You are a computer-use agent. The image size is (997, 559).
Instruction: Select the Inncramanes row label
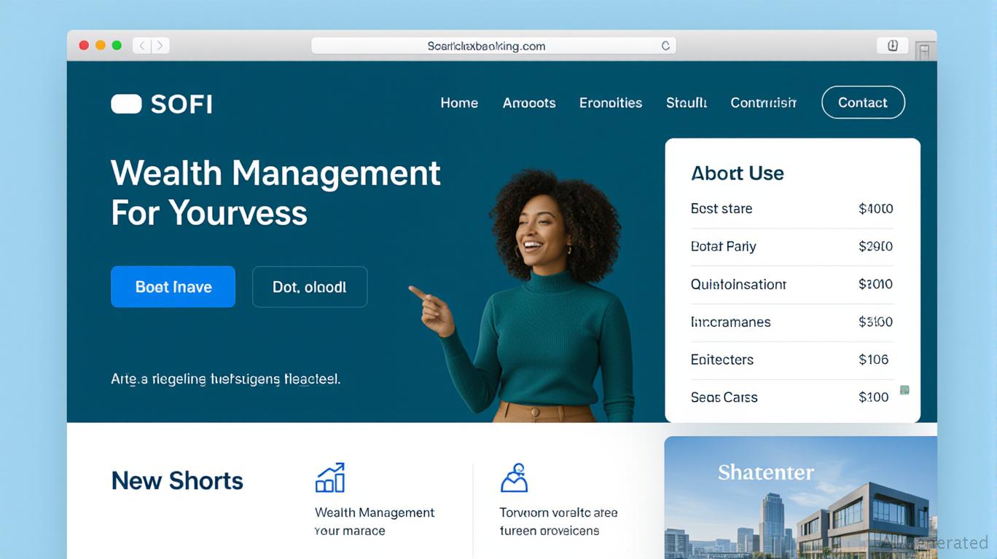tap(730, 322)
